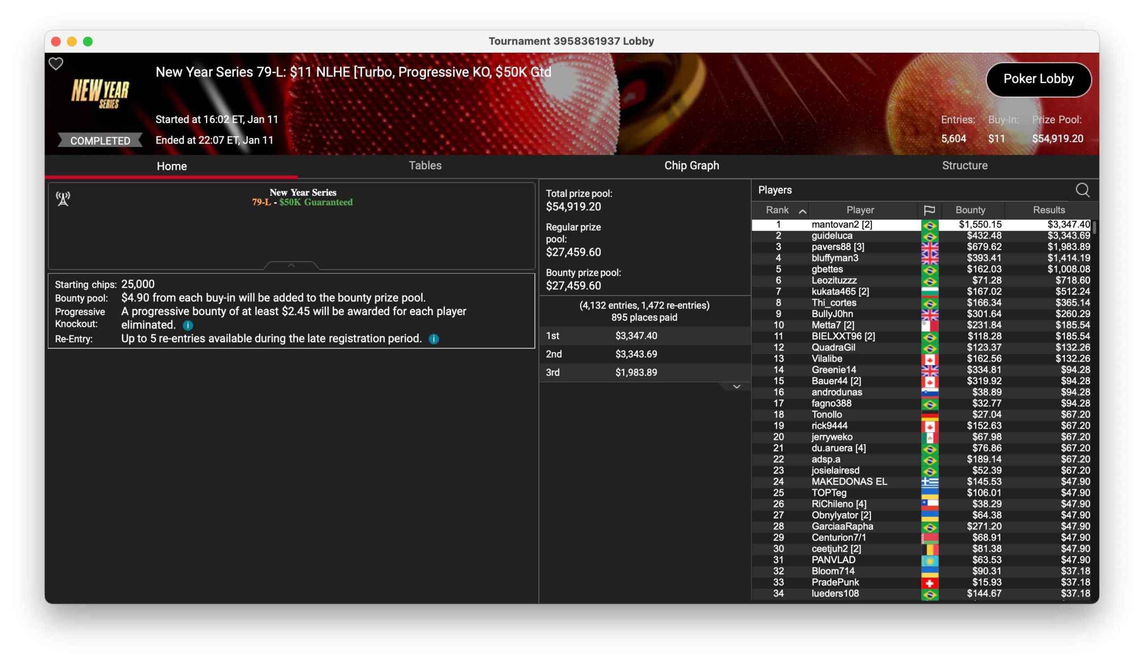Click the Poker Lobby button

click(1038, 79)
